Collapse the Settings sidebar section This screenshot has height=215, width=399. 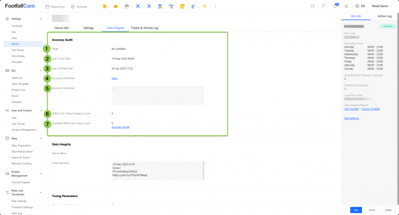click(x=40, y=19)
